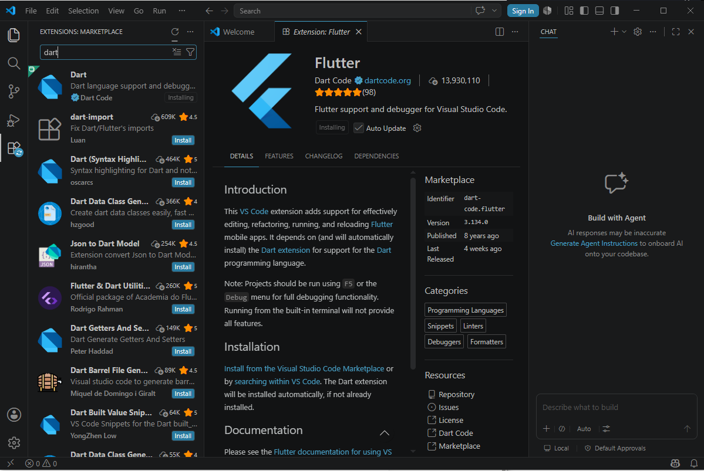
Task: Open the Run menu
Action: 159,11
